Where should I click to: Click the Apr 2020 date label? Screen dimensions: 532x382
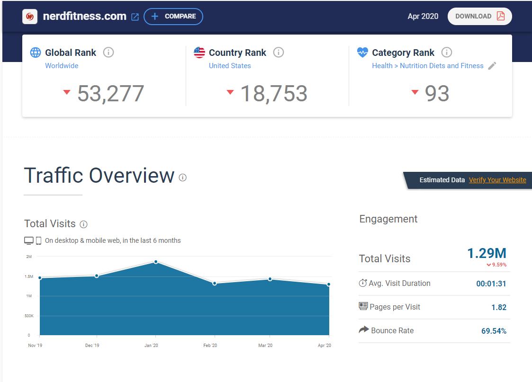pos(423,16)
